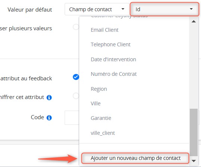Click info icon beside chiffrer cet attribut
This screenshot has height=167, width=201.
(x=49, y=98)
